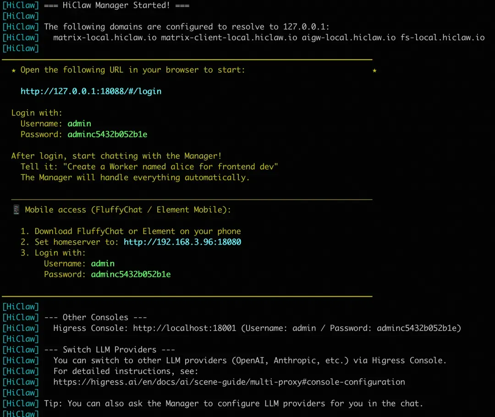Click 'Mobile access (FluffyChat / Element Mobile):' heading
The image size is (495, 417).
click(128, 210)
